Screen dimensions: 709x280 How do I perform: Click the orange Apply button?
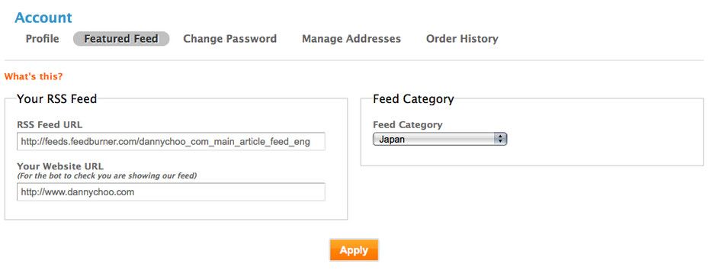pos(354,250)
